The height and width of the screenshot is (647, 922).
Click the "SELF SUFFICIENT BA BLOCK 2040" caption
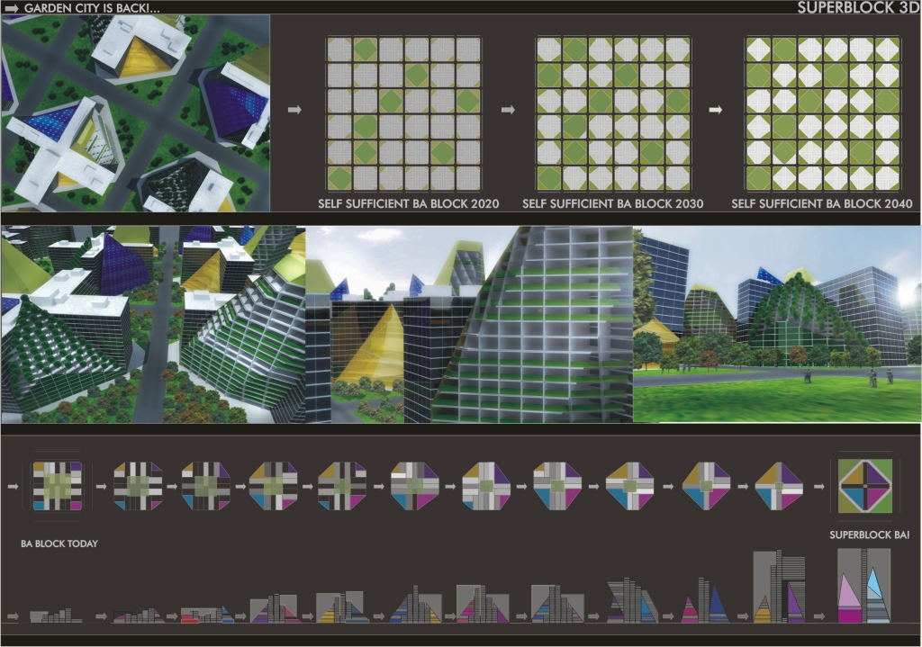coord(822,204)
